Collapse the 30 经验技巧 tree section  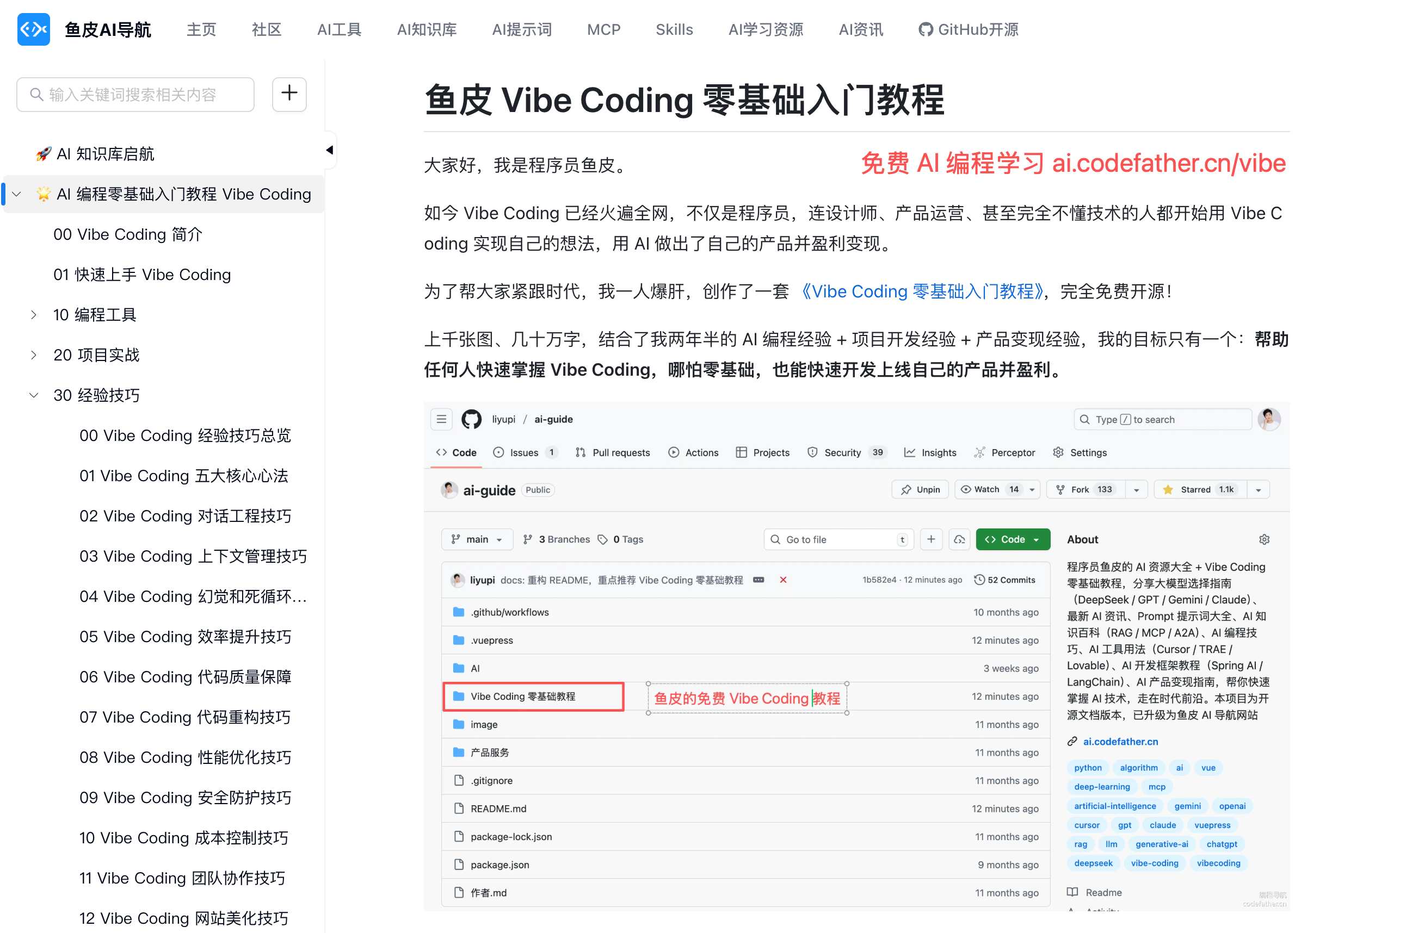tap(34, 395)
